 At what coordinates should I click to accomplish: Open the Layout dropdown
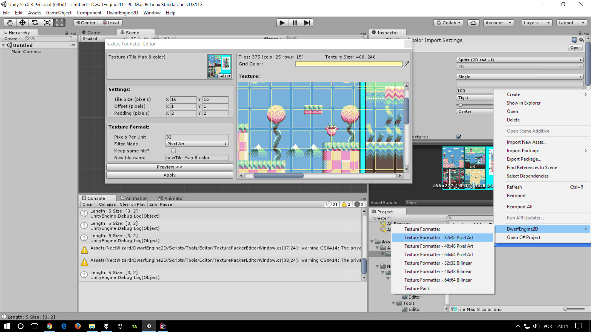572,23
